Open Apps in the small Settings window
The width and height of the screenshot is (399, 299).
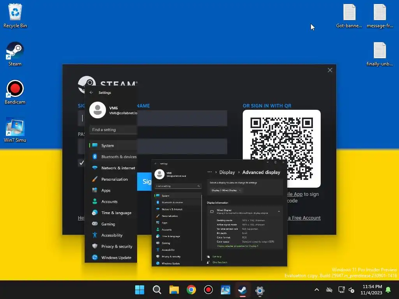click(x=178, y=223)
